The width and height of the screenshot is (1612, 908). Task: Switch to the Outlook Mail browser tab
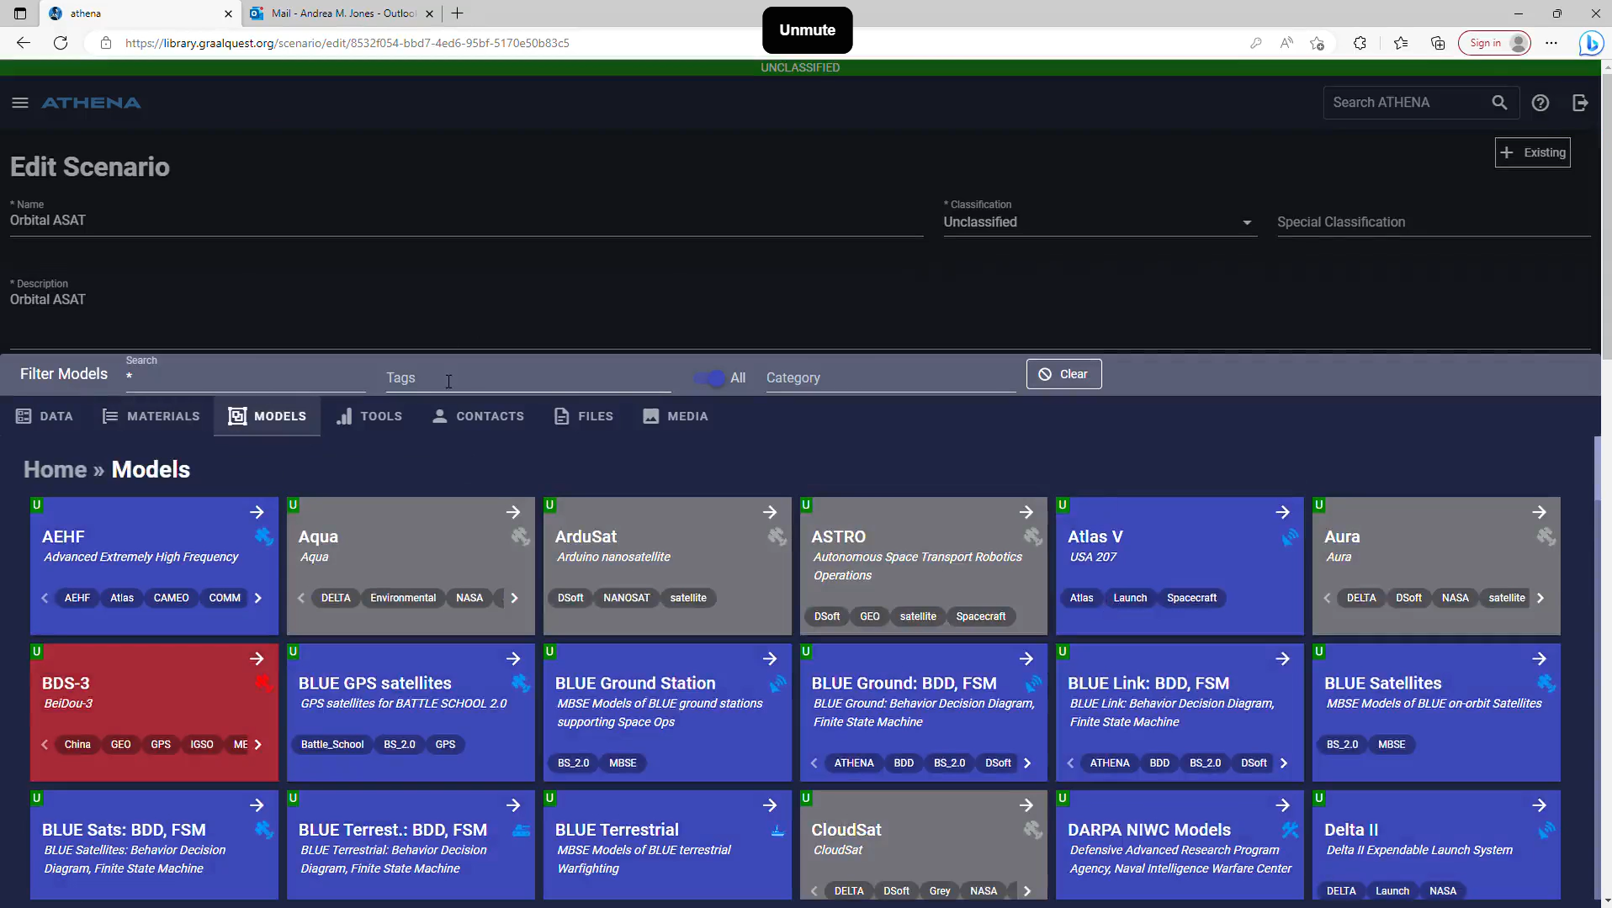click(343, 13)
